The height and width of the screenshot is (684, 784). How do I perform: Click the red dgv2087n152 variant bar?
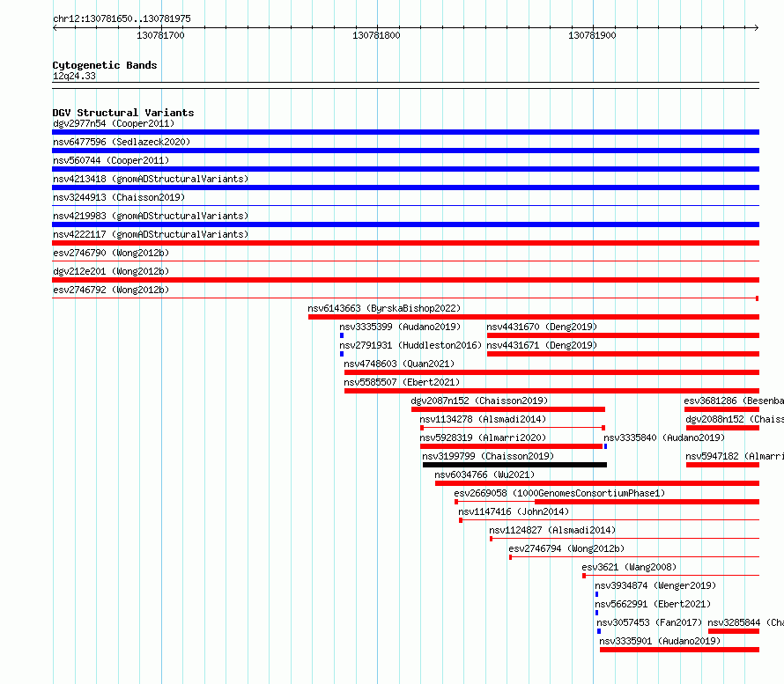point(508,409)
